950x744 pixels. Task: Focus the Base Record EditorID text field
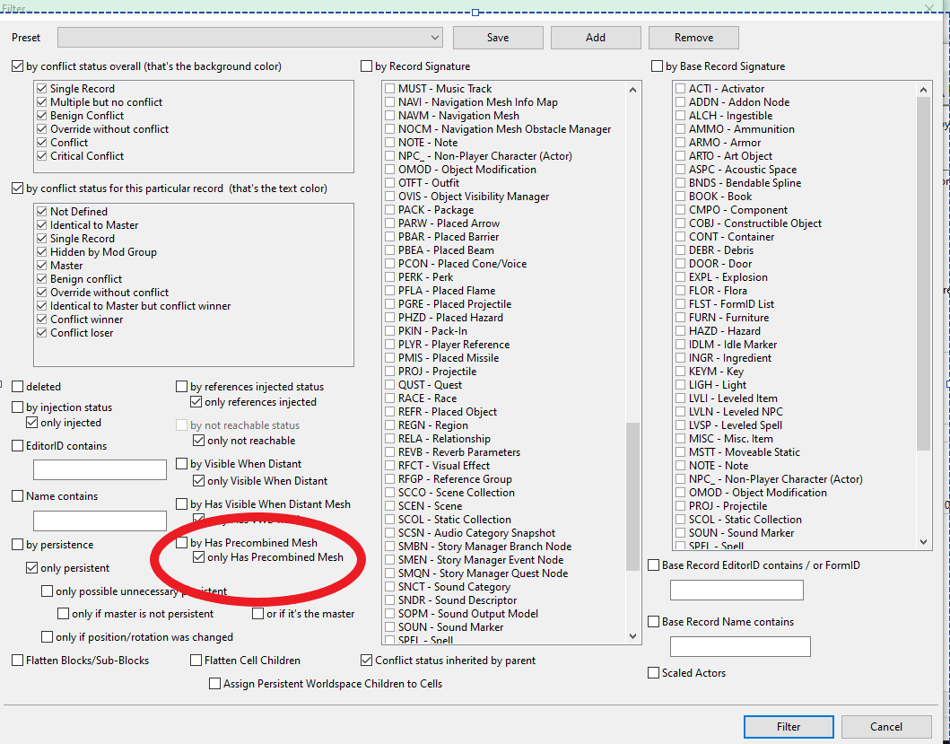[736, 590]
